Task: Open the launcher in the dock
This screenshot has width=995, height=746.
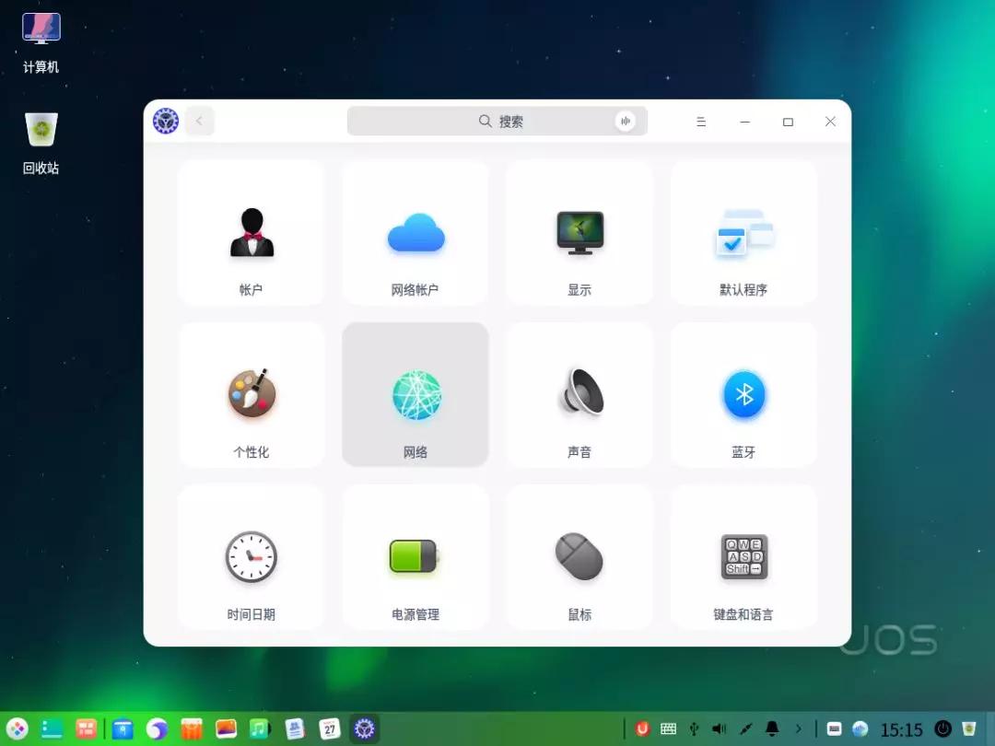Action: coord(18,729)
